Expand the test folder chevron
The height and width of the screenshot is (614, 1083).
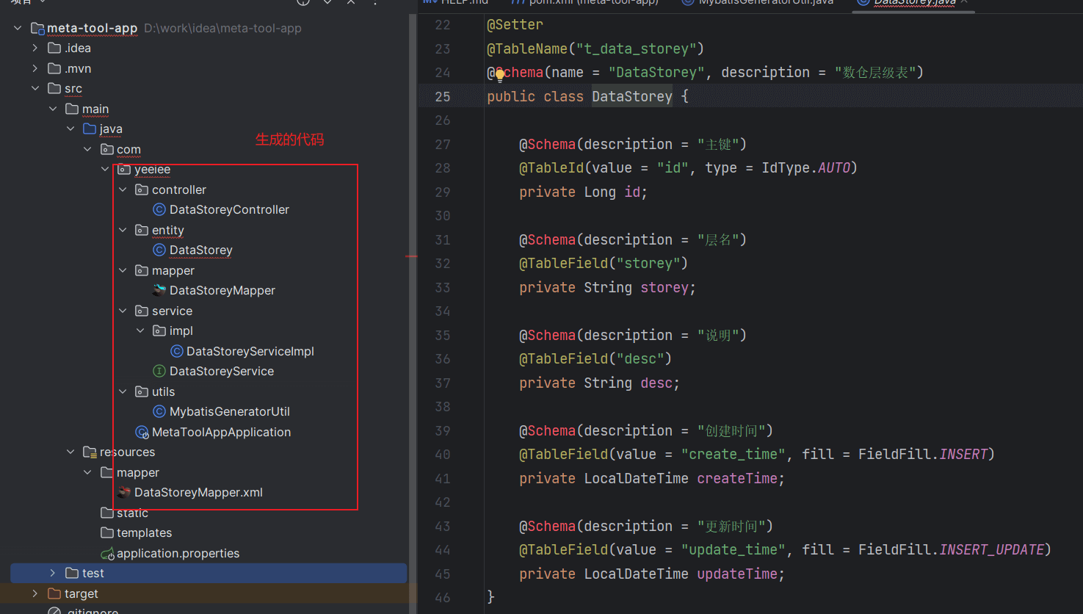click(x=52, y=573)
